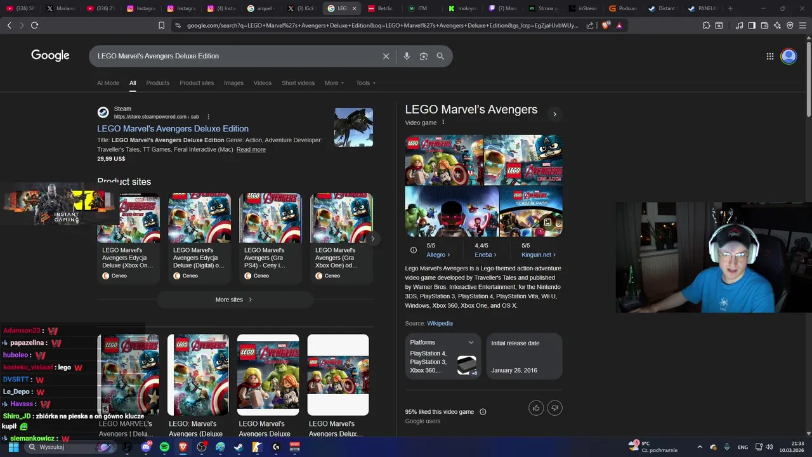
Task: Select the Products search tab
Action: click(x=157, y=83)
